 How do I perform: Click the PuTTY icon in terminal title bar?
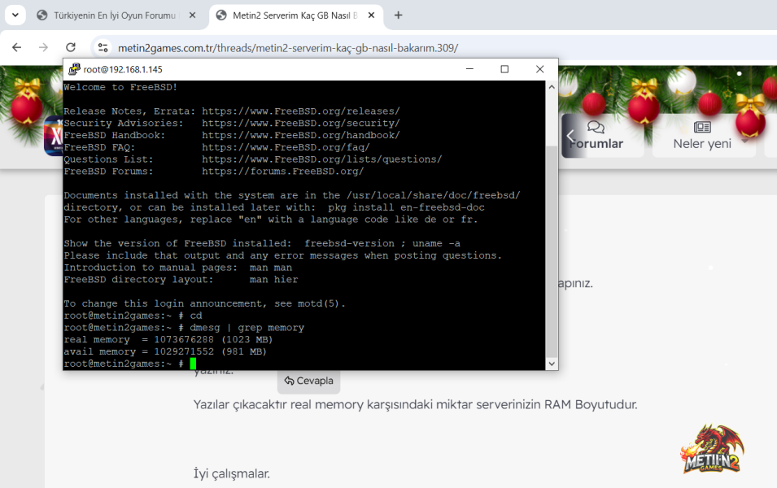point(74,69)
